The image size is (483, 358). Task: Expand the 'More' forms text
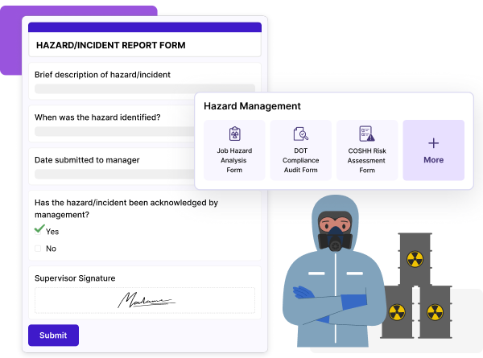coord(433,160)
